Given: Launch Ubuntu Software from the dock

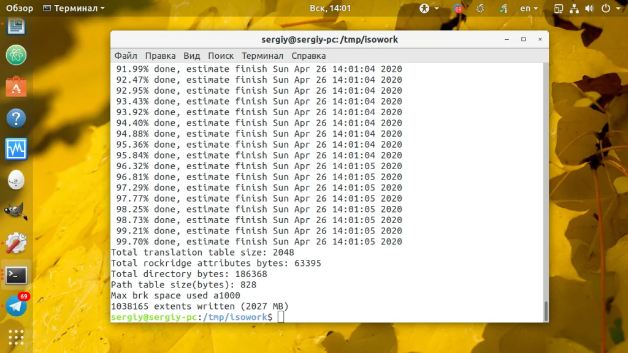Looking at the screenshot, I should 16,86.
